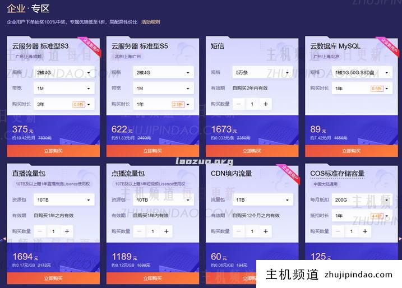The width and height of the screenshot is (402, 288).
Task: Decrease SMS purchase quantity with minus button
Action: point(239,104)
